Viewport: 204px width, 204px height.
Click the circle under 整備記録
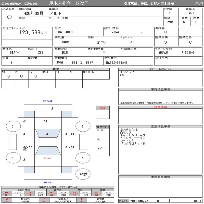190,42
